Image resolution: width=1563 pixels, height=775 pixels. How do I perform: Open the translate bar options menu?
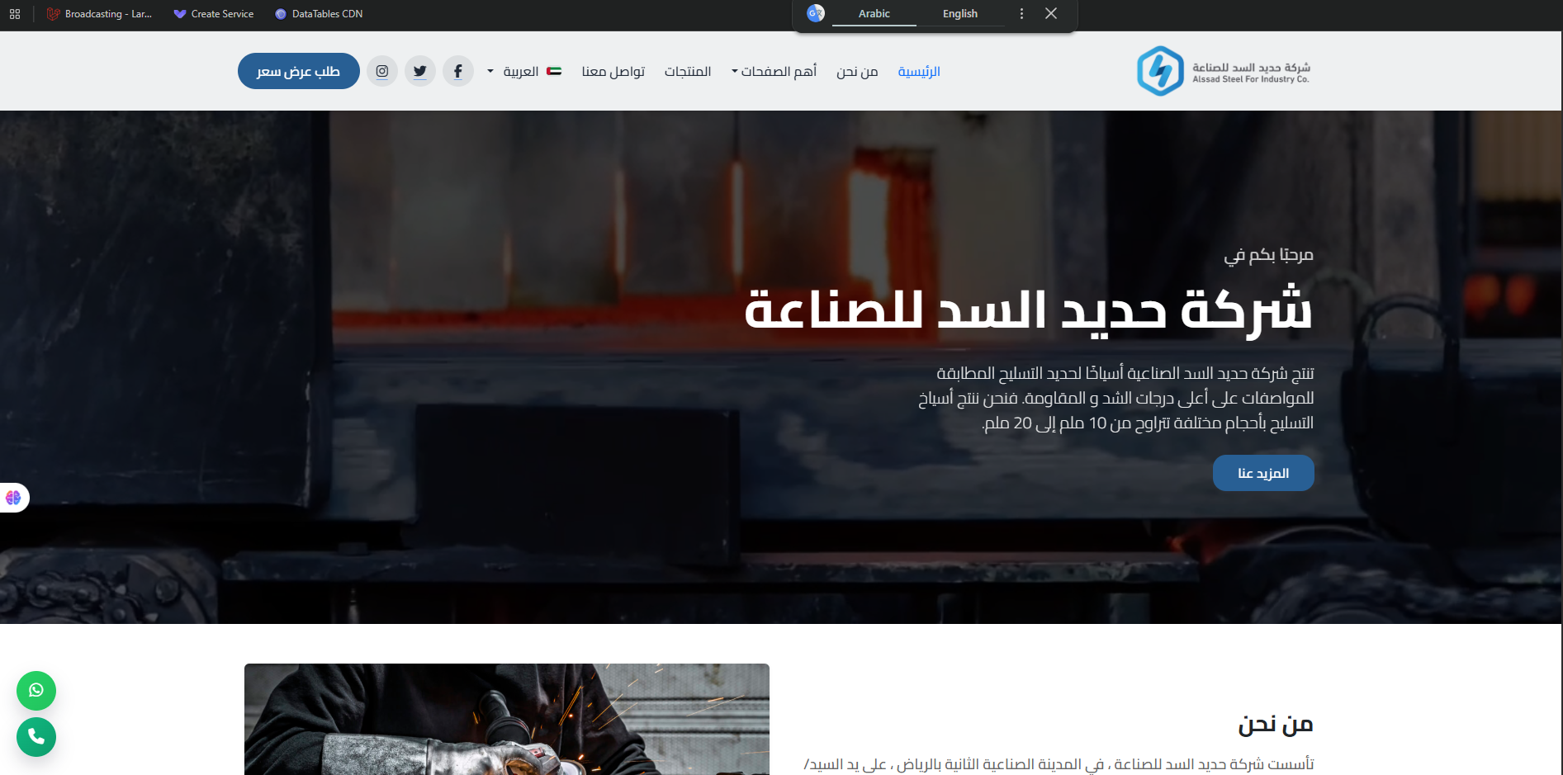click(1021, 13)
